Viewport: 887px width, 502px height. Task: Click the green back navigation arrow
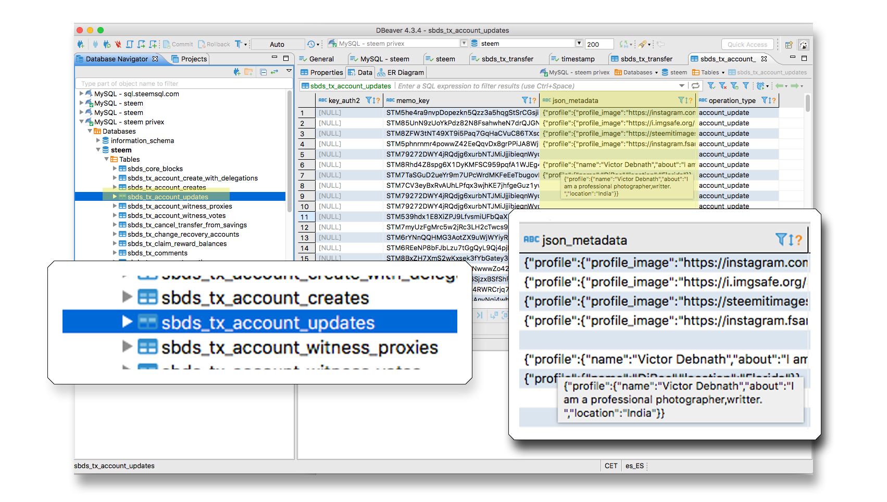tap(780, 85)
